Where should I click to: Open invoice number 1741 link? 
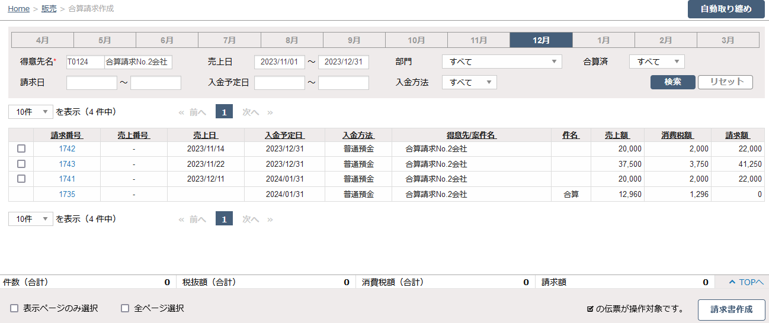pos(67,179)
